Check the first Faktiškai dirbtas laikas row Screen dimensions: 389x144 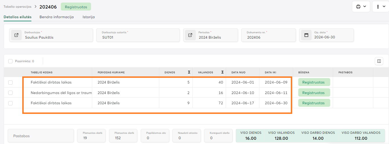[11, 82]
